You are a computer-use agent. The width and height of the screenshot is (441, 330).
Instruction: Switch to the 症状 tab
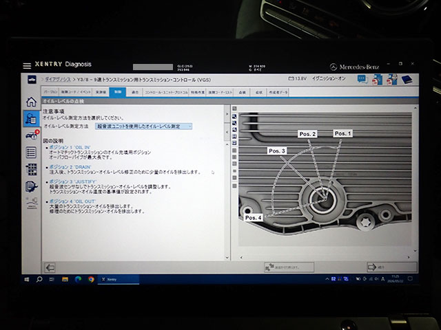click(259, 92)
